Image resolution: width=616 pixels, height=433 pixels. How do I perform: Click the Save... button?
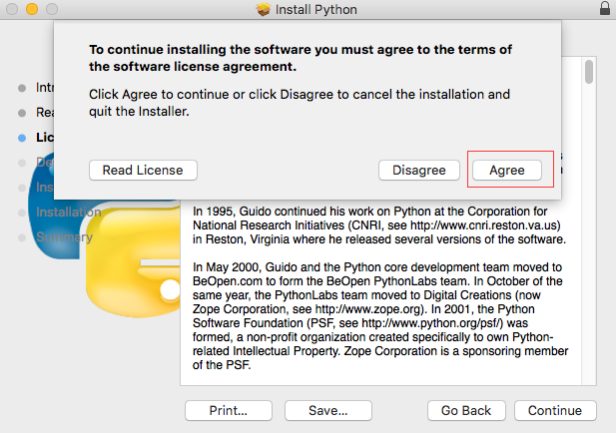click(x=328, y=410)
